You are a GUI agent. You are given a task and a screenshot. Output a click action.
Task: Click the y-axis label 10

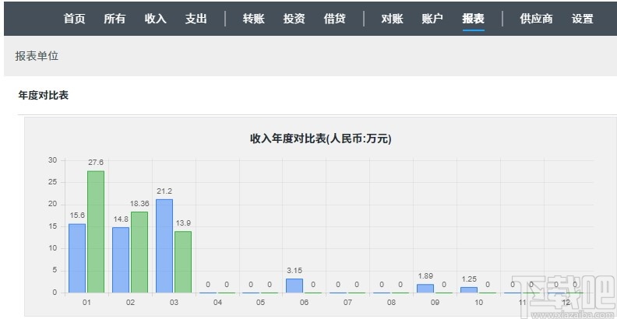tap(52, 248)
